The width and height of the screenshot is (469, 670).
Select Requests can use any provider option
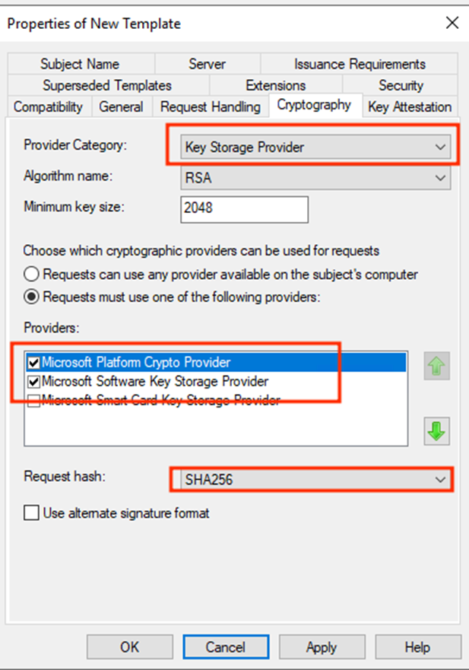pyautogui.click(x=32, y=274)
